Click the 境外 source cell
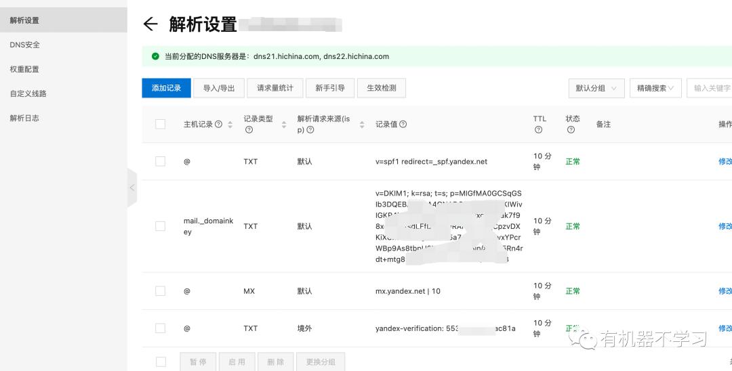 coord(304,328)
